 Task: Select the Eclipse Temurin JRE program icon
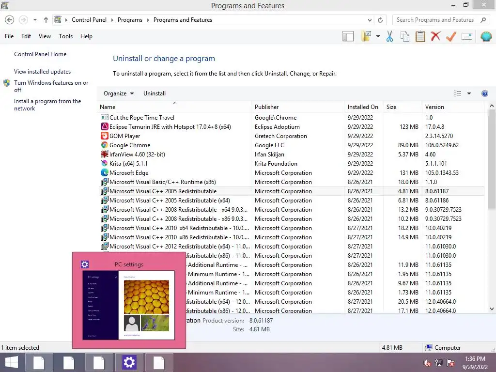pyautogui.click(x=105, y=126)
